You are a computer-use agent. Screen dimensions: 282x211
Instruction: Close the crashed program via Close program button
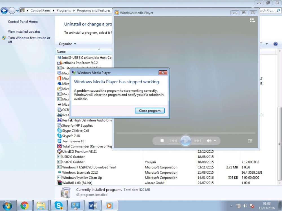[150, 111]
